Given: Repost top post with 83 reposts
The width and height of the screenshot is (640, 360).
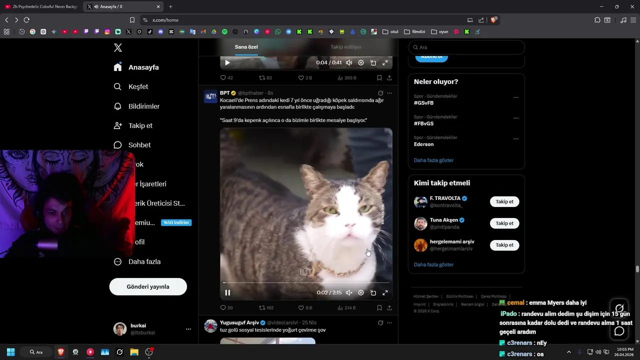Looking at the screenshot, I should coord(265,78).
